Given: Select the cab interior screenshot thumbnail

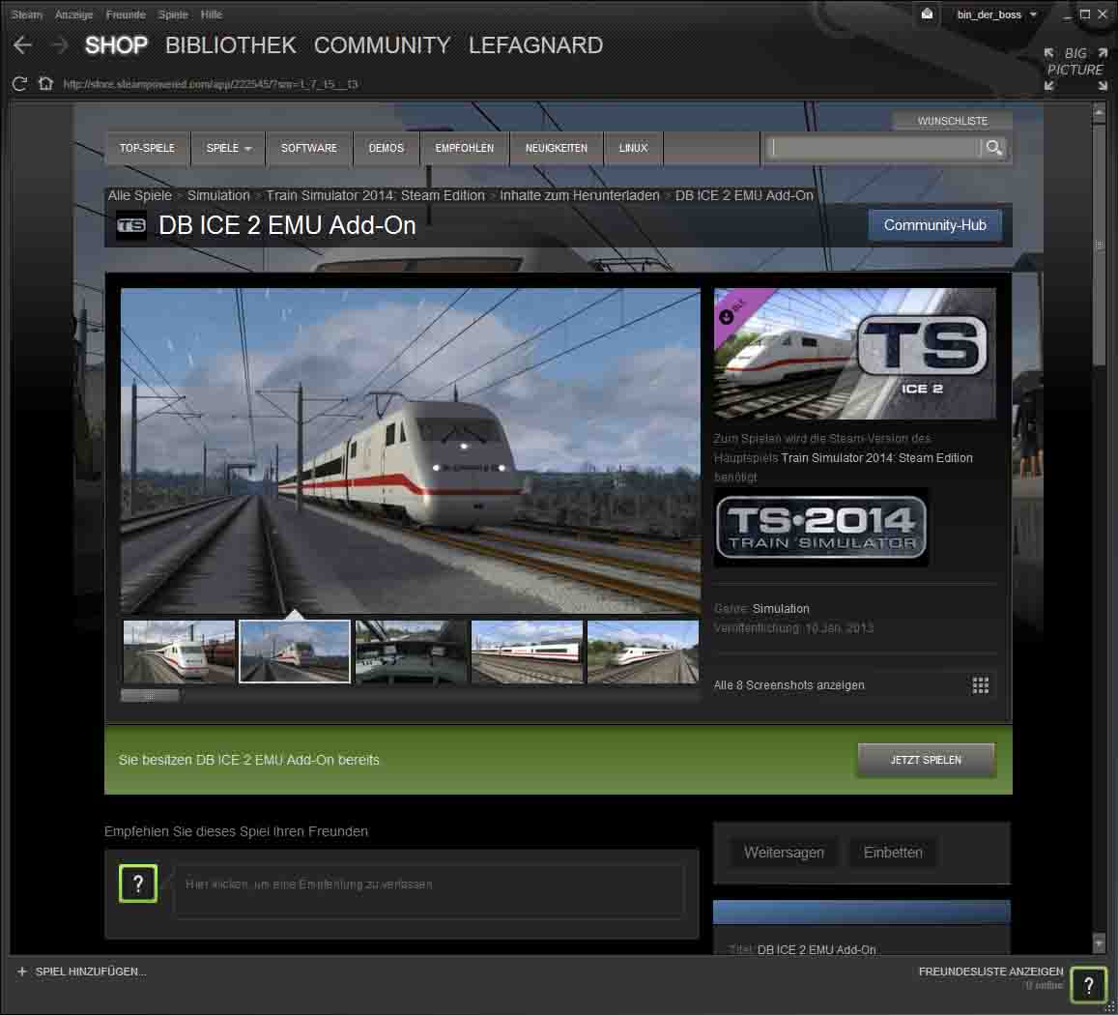Looking at the screenshot, I should click(x=411, y=652).
